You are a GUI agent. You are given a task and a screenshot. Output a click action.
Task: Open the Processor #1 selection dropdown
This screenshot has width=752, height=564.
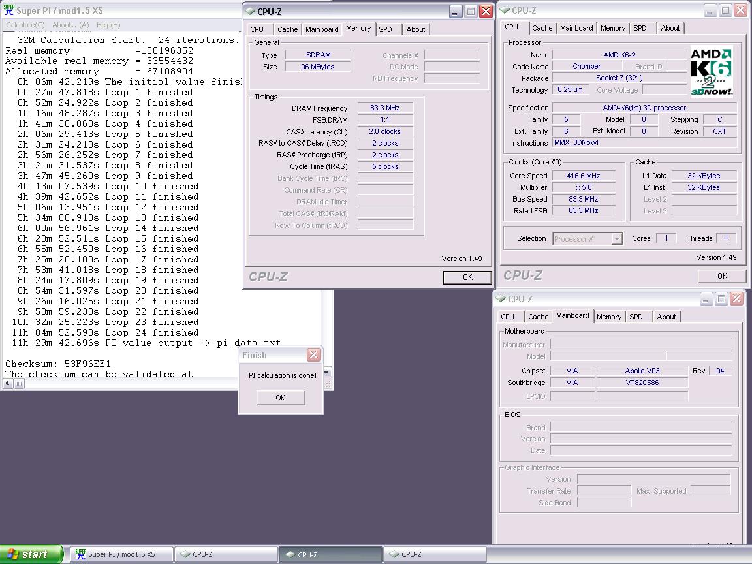click(617, 238)
